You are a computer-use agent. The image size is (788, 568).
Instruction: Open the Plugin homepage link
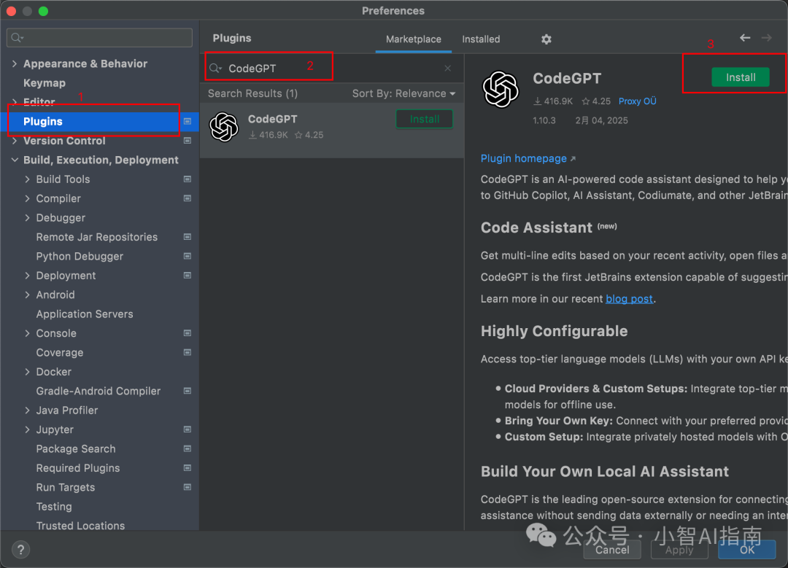pyautogui.click(x=524, y=159)
